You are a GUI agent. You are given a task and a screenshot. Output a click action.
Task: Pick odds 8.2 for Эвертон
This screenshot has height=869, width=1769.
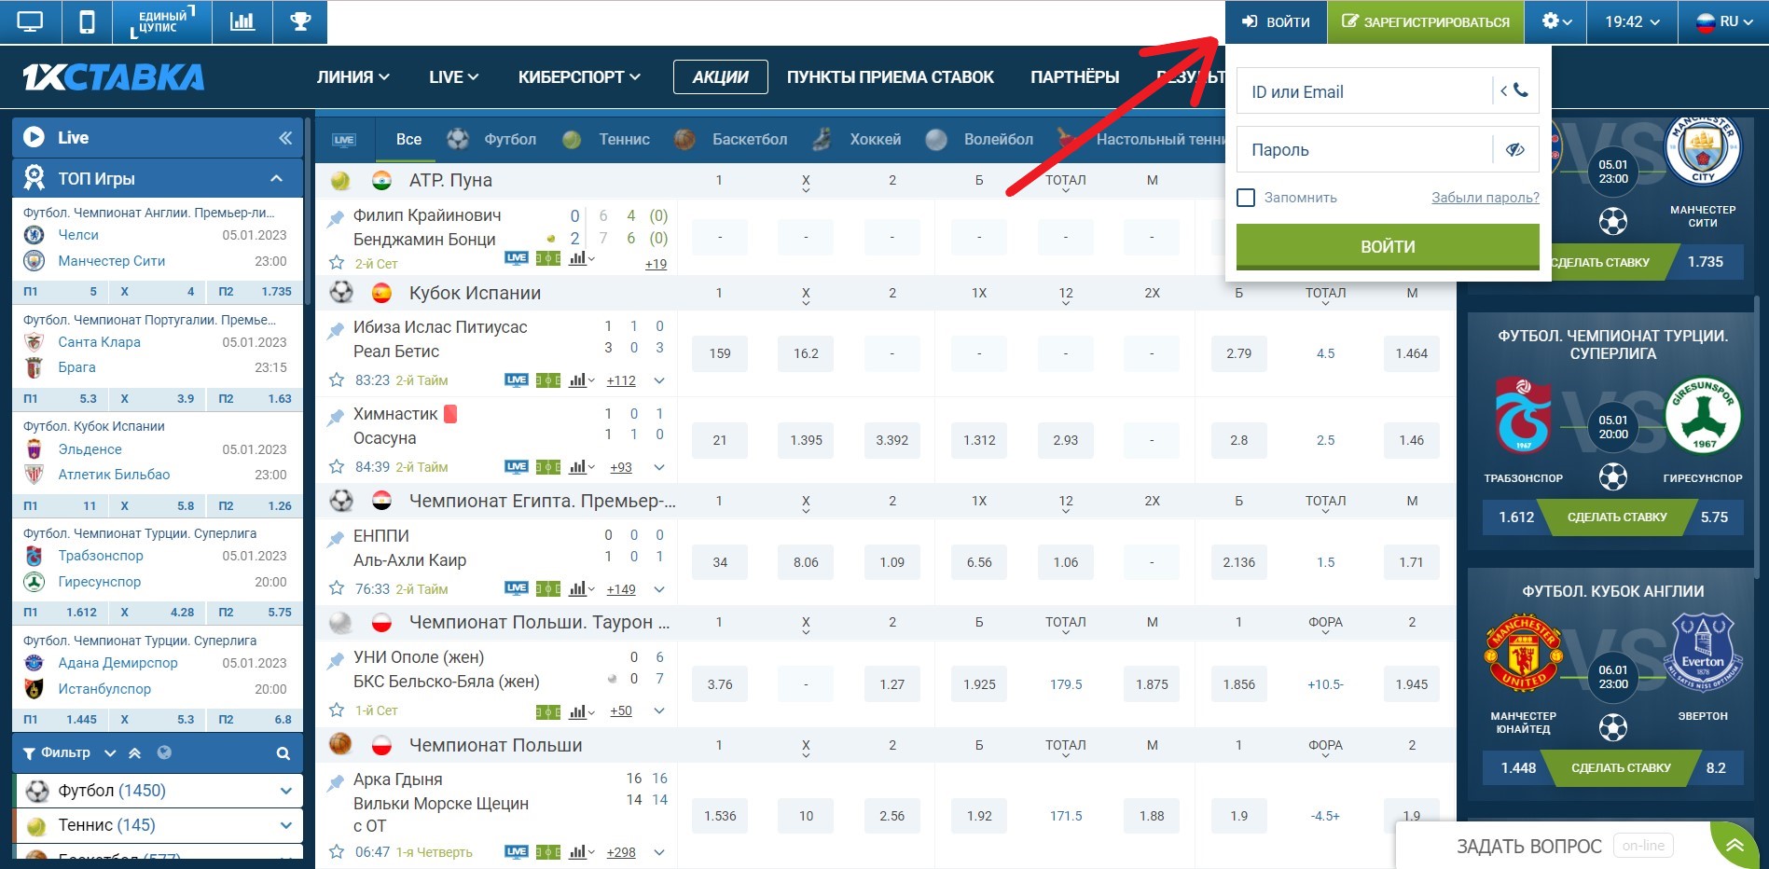1716,768
